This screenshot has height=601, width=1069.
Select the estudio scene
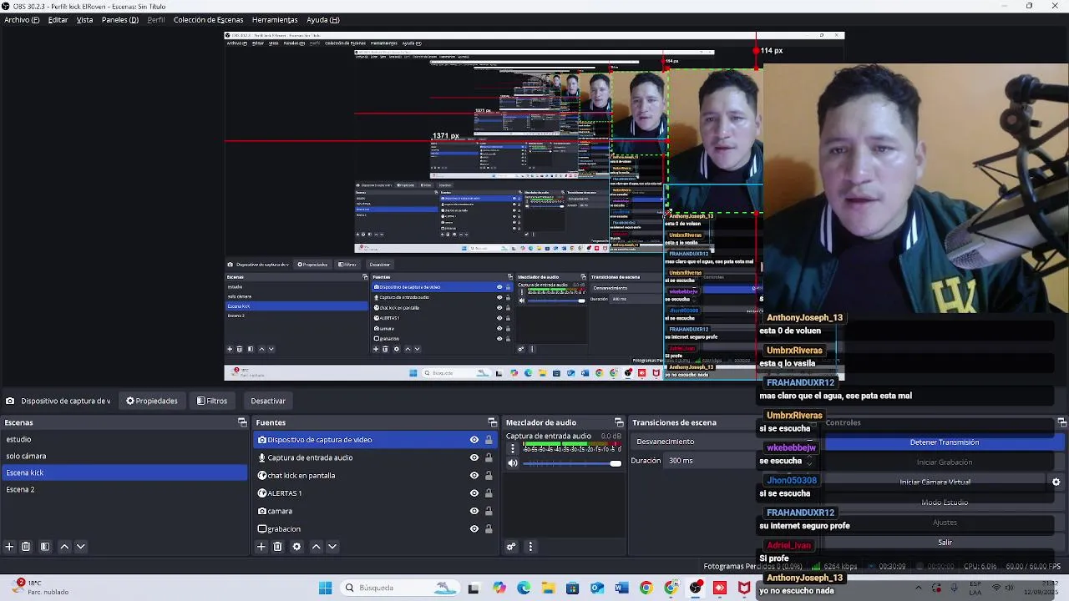click(x=124, y=439)
